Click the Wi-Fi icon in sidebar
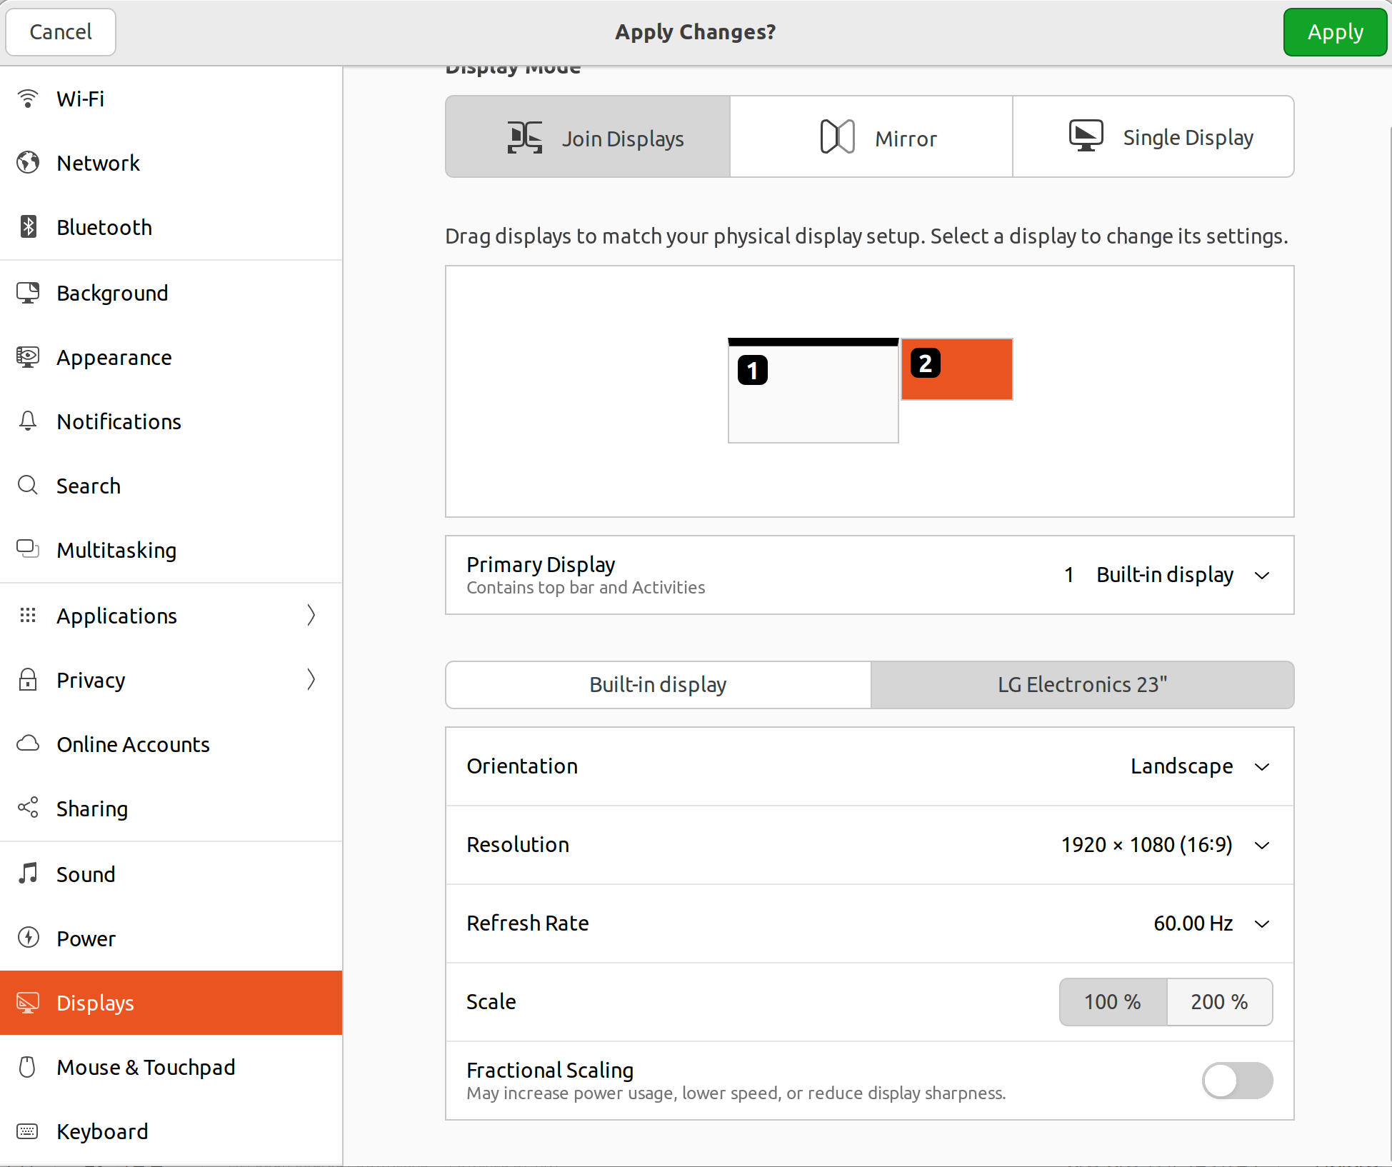The width and height of the screenshot is (1392, 1167). (x=28, y=99)
